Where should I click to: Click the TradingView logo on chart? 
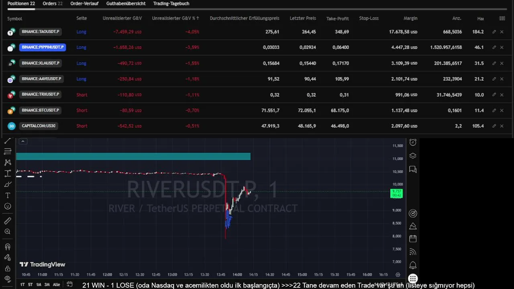tap(43, 265)
